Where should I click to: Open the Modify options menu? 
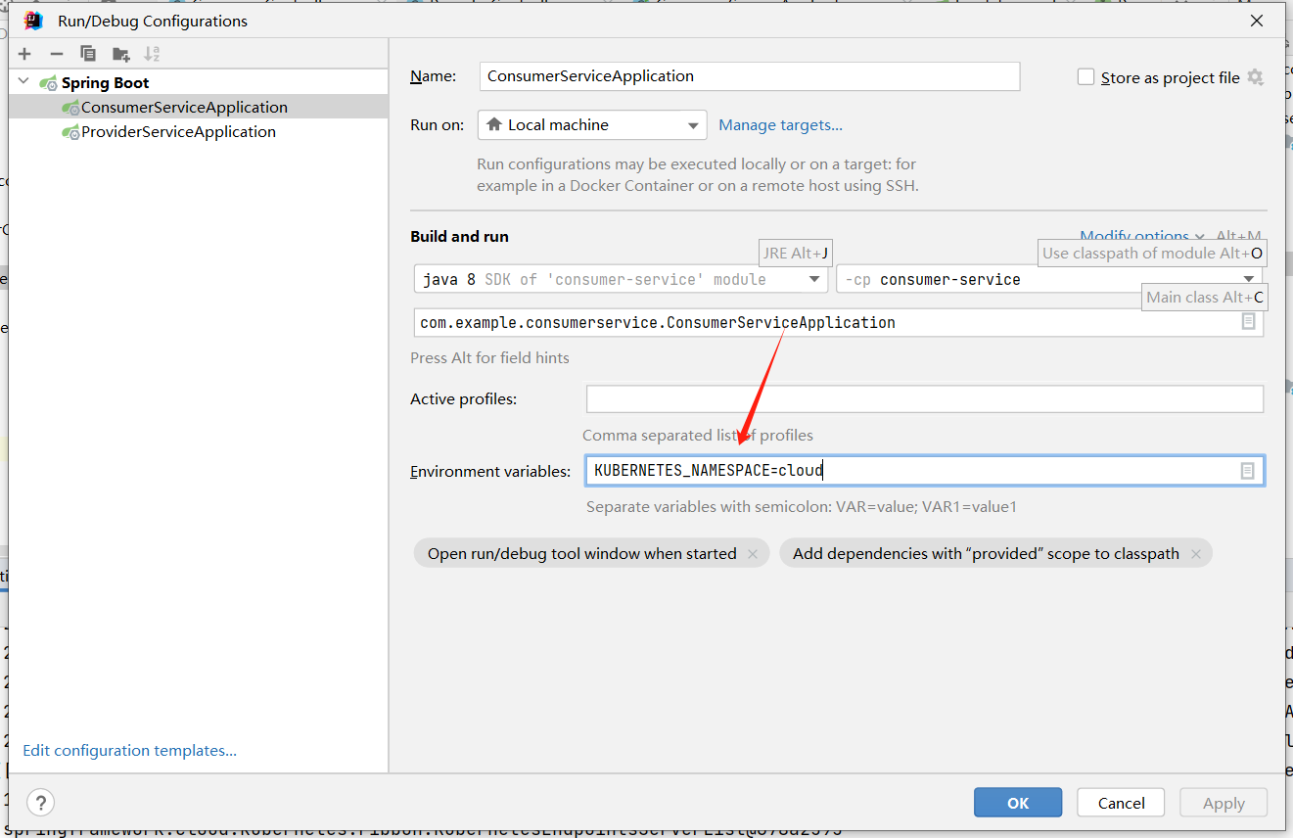point(1141,236)
